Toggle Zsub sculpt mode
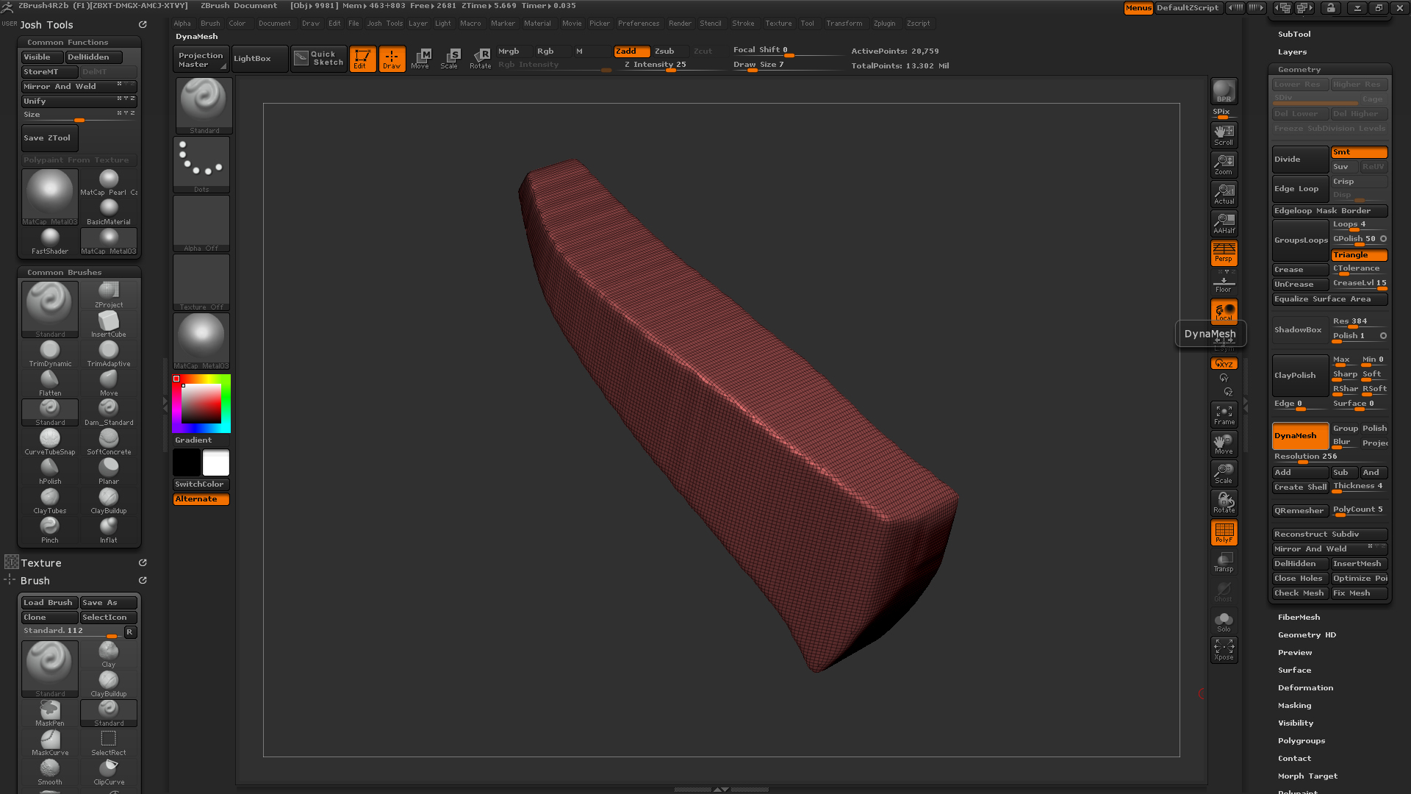The height and width of the screenshot is (794, 1411). [669, 51]
